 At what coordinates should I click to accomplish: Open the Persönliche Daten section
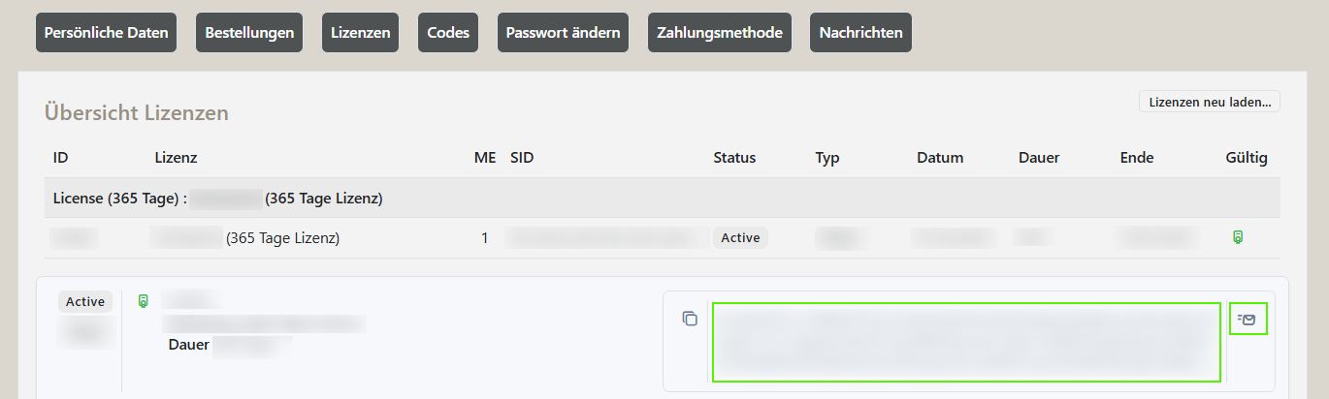point(107,32)
